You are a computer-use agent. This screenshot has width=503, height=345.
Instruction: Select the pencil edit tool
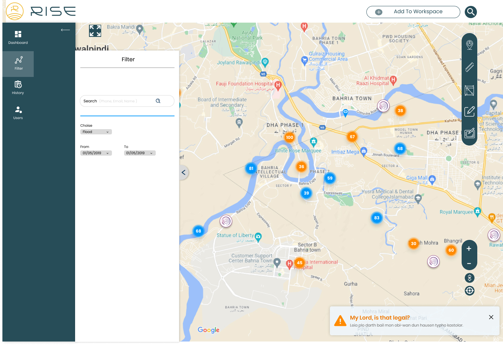470,111
